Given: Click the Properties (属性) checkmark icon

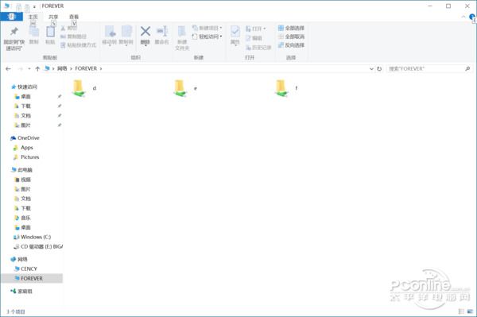Looking at the screenshot, I should [235, 32].
